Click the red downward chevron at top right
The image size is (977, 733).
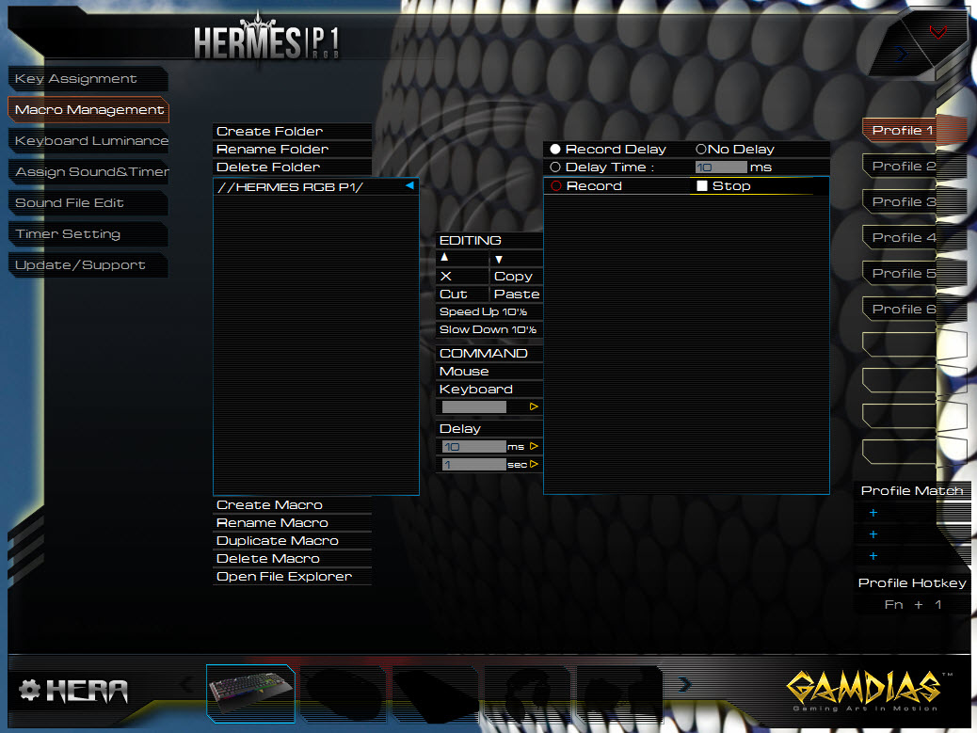point(937,32)
